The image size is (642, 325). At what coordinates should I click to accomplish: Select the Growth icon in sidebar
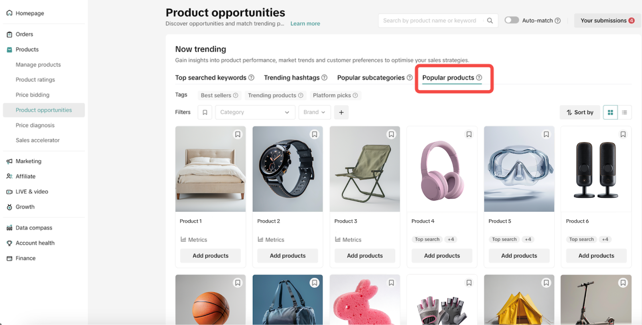(9, 207)
